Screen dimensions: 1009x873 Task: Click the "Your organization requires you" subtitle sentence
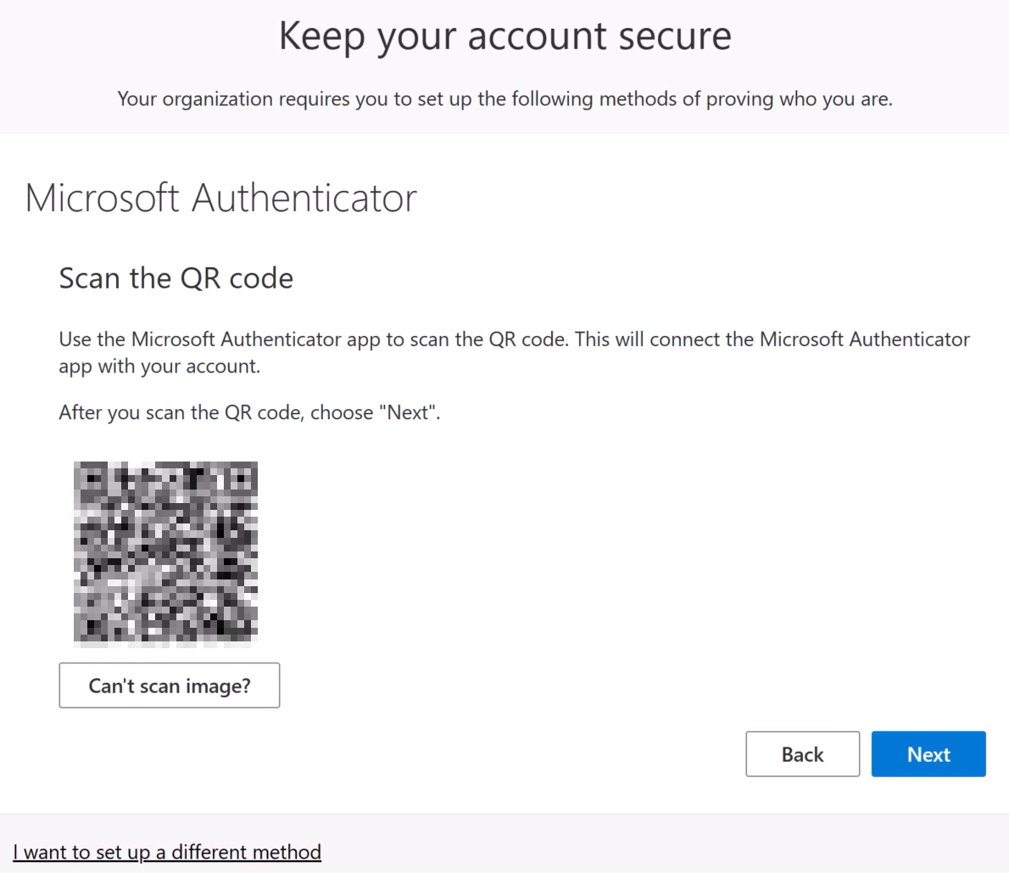(504, 99)
